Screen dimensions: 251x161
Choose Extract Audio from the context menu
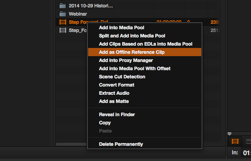point(114,93)
